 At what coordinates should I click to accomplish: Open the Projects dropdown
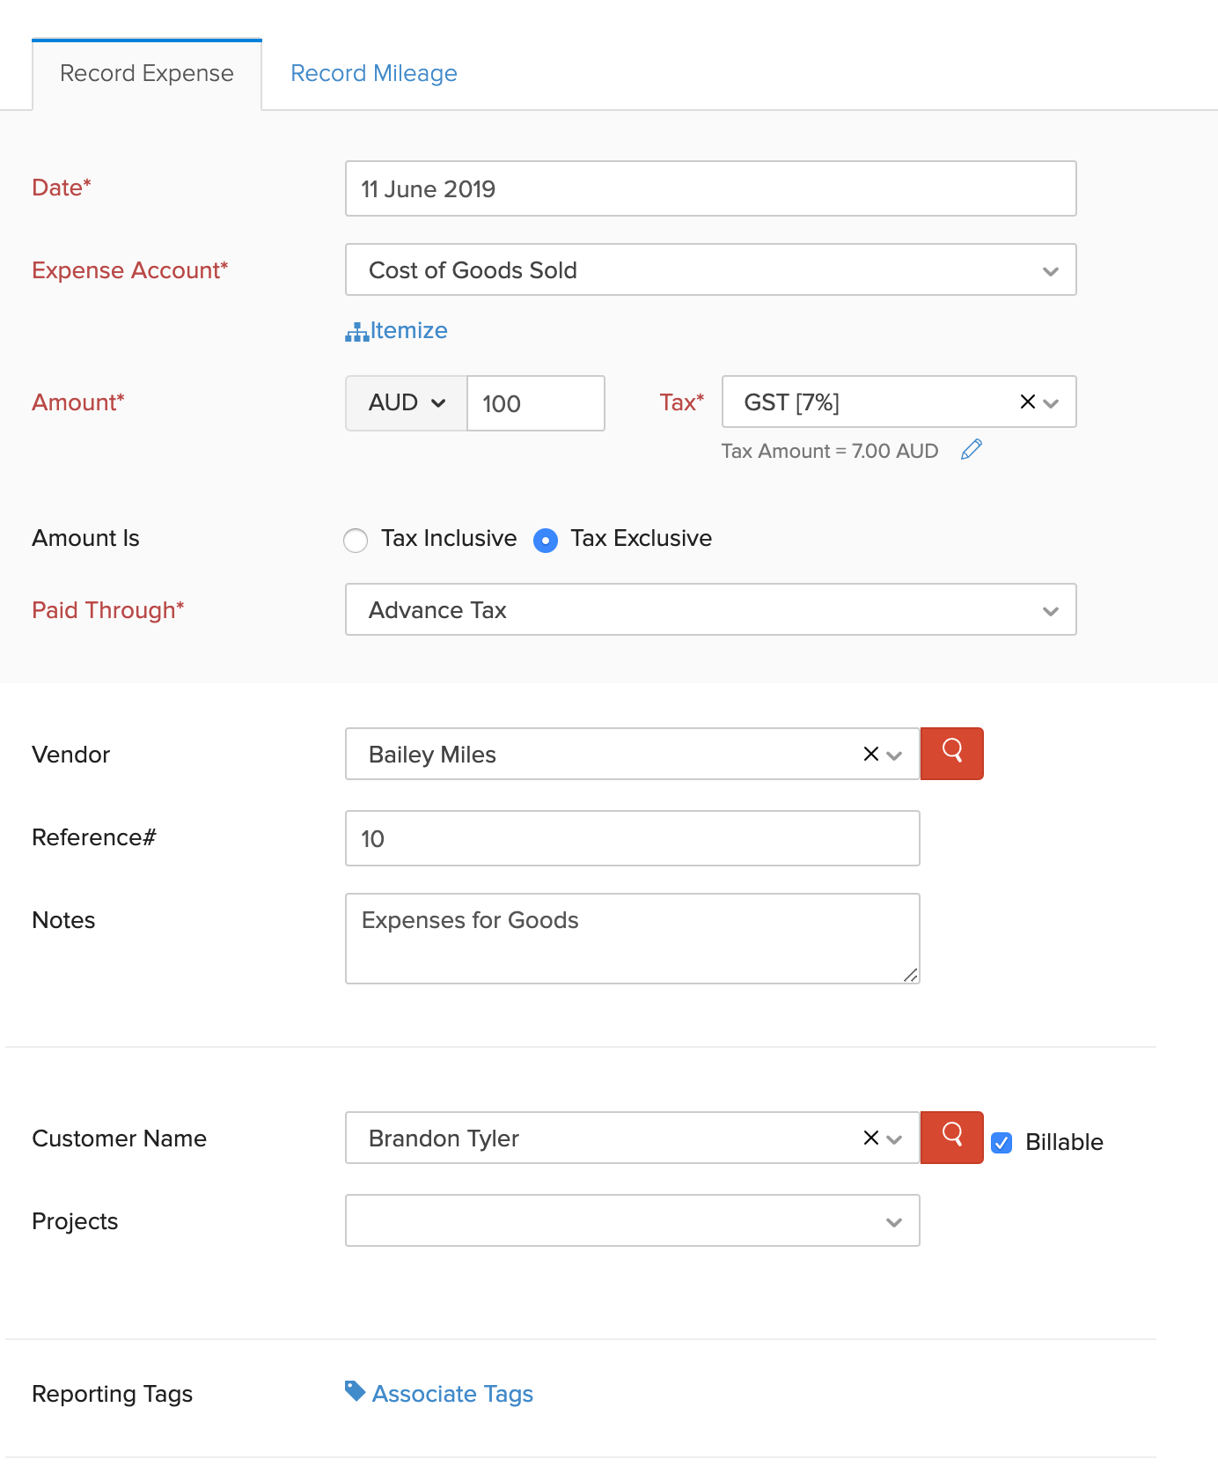pyautogui.click(x=632, y=1221)
